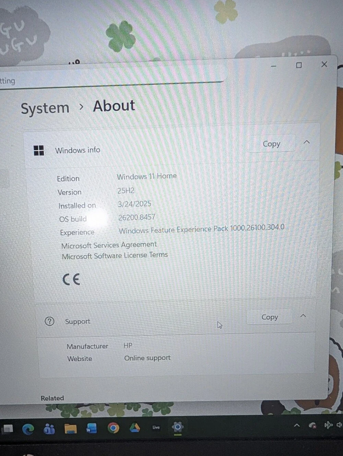Viewport: 343px width, 456px height.
Task: Minimize the Settings window
Action: 273,66
